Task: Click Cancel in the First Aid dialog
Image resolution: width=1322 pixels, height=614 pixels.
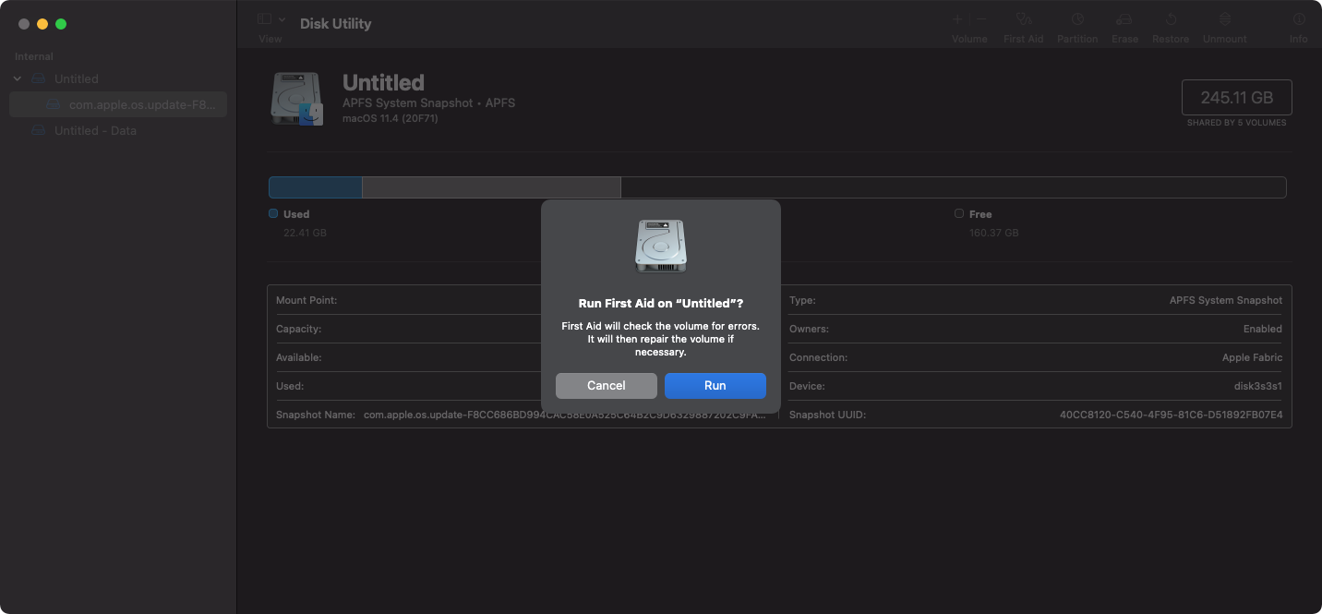Action: [607, 386]
